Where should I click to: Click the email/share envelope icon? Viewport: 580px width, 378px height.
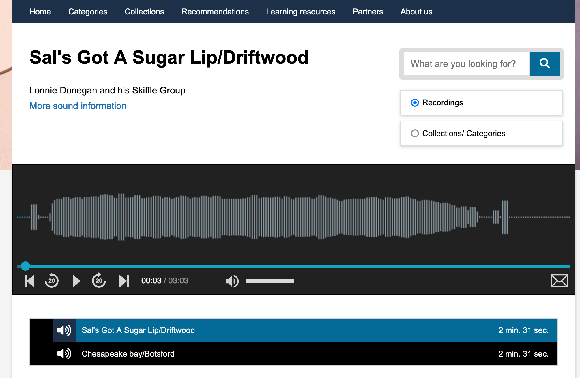559,280
